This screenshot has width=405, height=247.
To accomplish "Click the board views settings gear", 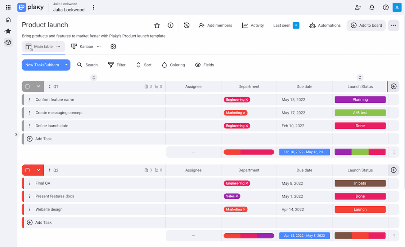I will [x=113, y=46].
